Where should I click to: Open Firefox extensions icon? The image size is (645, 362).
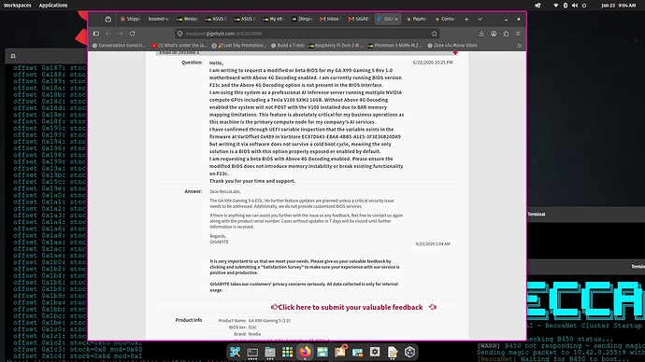pos(506,34)
